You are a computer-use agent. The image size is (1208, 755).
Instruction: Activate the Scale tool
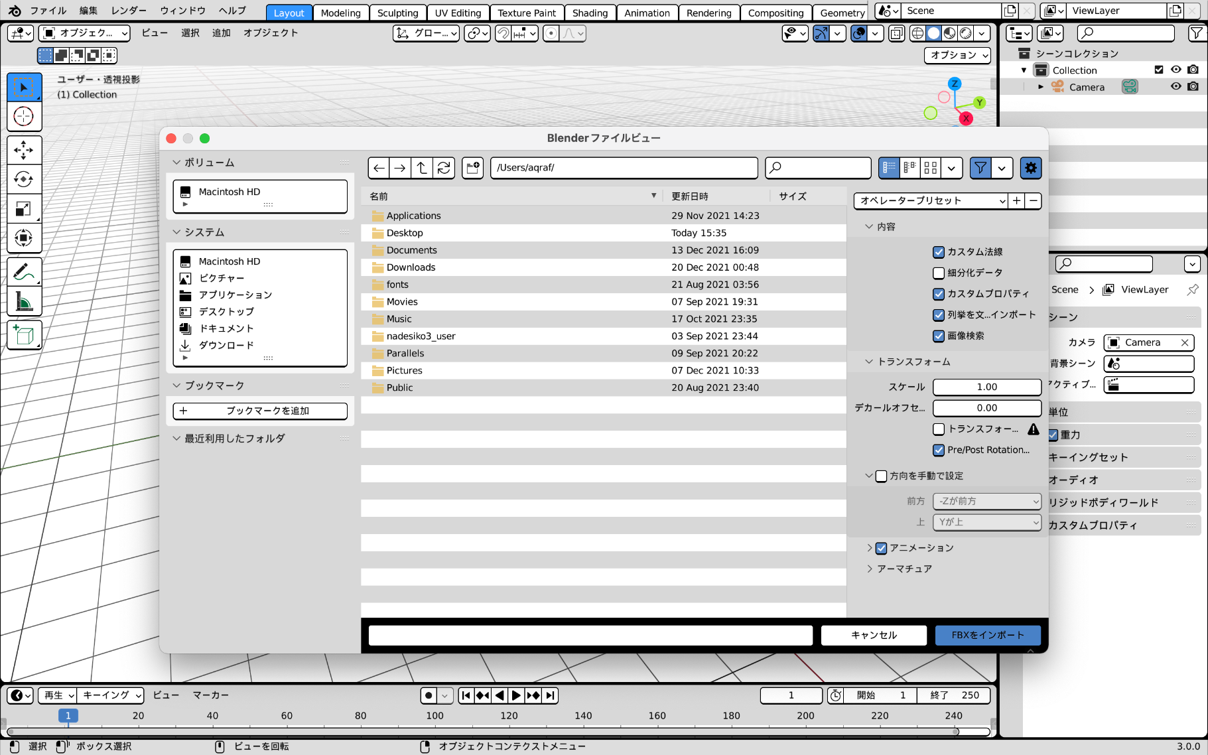[x=24, y=208]
